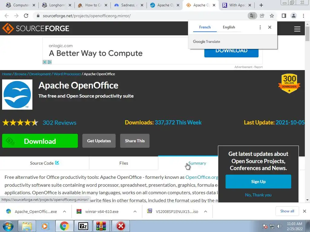Open the Files tab
310x232 pixels.
(124, 163)
